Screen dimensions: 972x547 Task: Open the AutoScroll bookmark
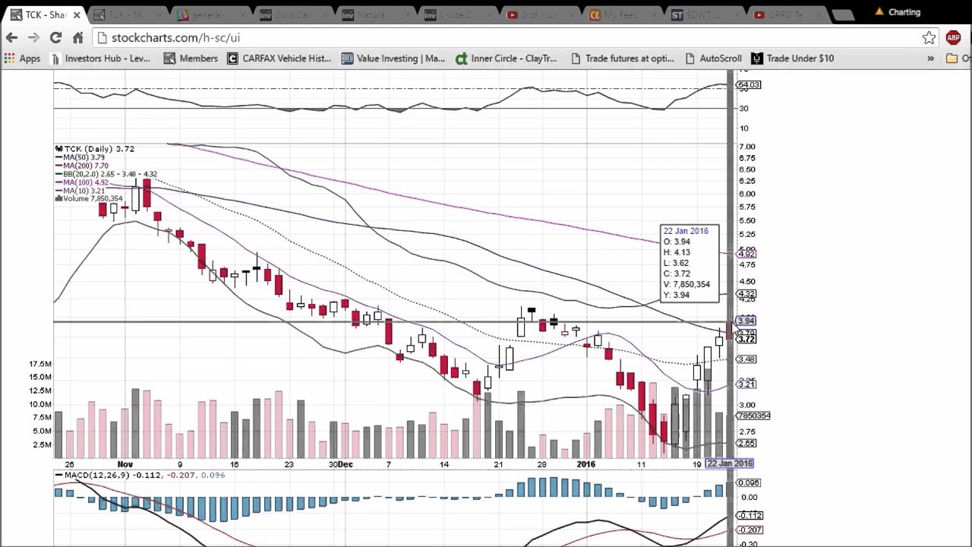click(712, 58)
